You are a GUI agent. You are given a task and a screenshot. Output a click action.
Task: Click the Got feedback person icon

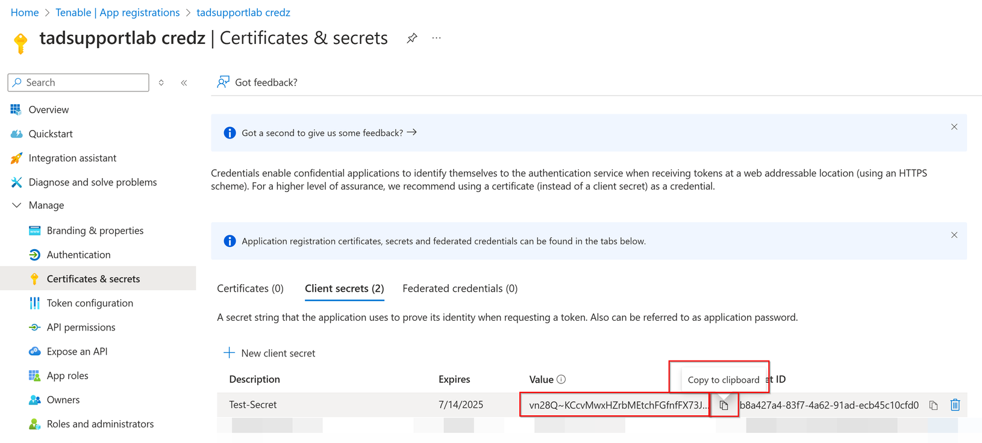[223, 82]
